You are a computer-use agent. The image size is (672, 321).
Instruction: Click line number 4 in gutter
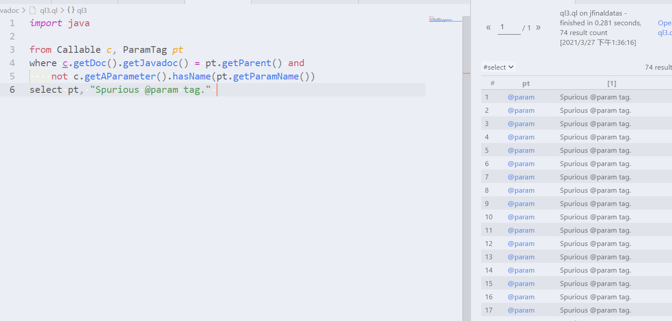pos(12,63)
